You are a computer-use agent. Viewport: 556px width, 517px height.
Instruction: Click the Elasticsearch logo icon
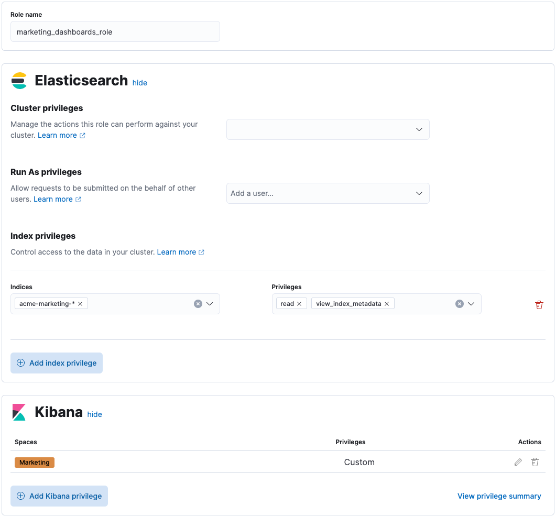click(x=19, y=81)
